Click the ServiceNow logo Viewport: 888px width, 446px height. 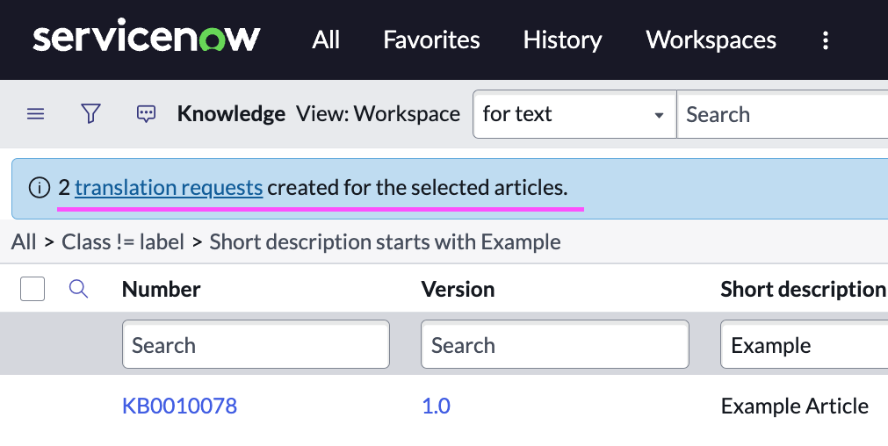(x=147, y=40)
